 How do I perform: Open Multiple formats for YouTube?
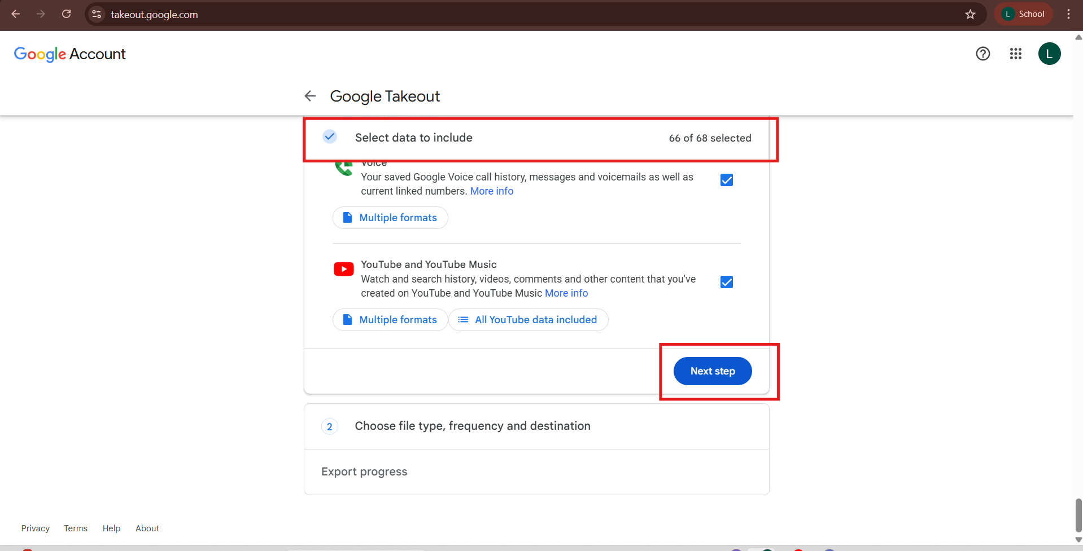click(390, 320)
